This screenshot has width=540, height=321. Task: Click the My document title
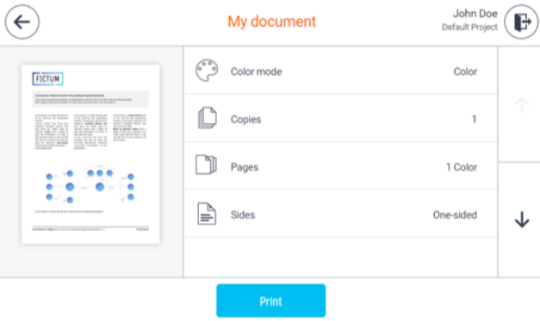pos(271,22)
